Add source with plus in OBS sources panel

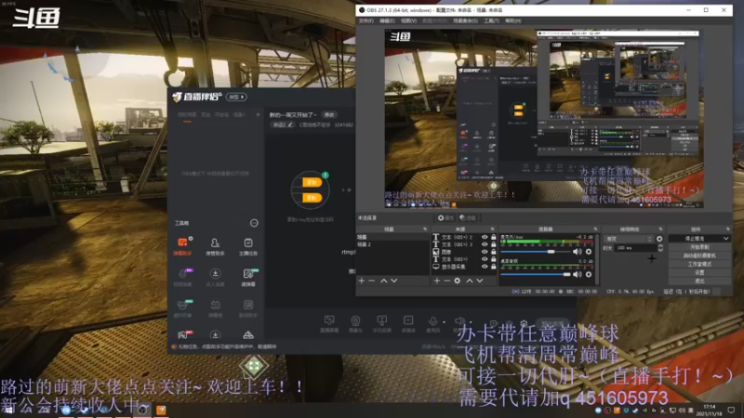[437, 281]
